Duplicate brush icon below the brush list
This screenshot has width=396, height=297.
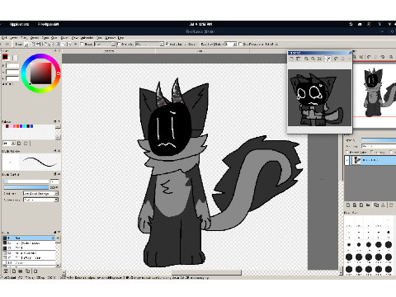tap(27, 271)
